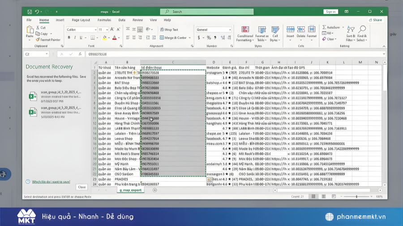This screenshot has width=403, height=226.
Task: Click the Copy command
Action: point(42,33)
